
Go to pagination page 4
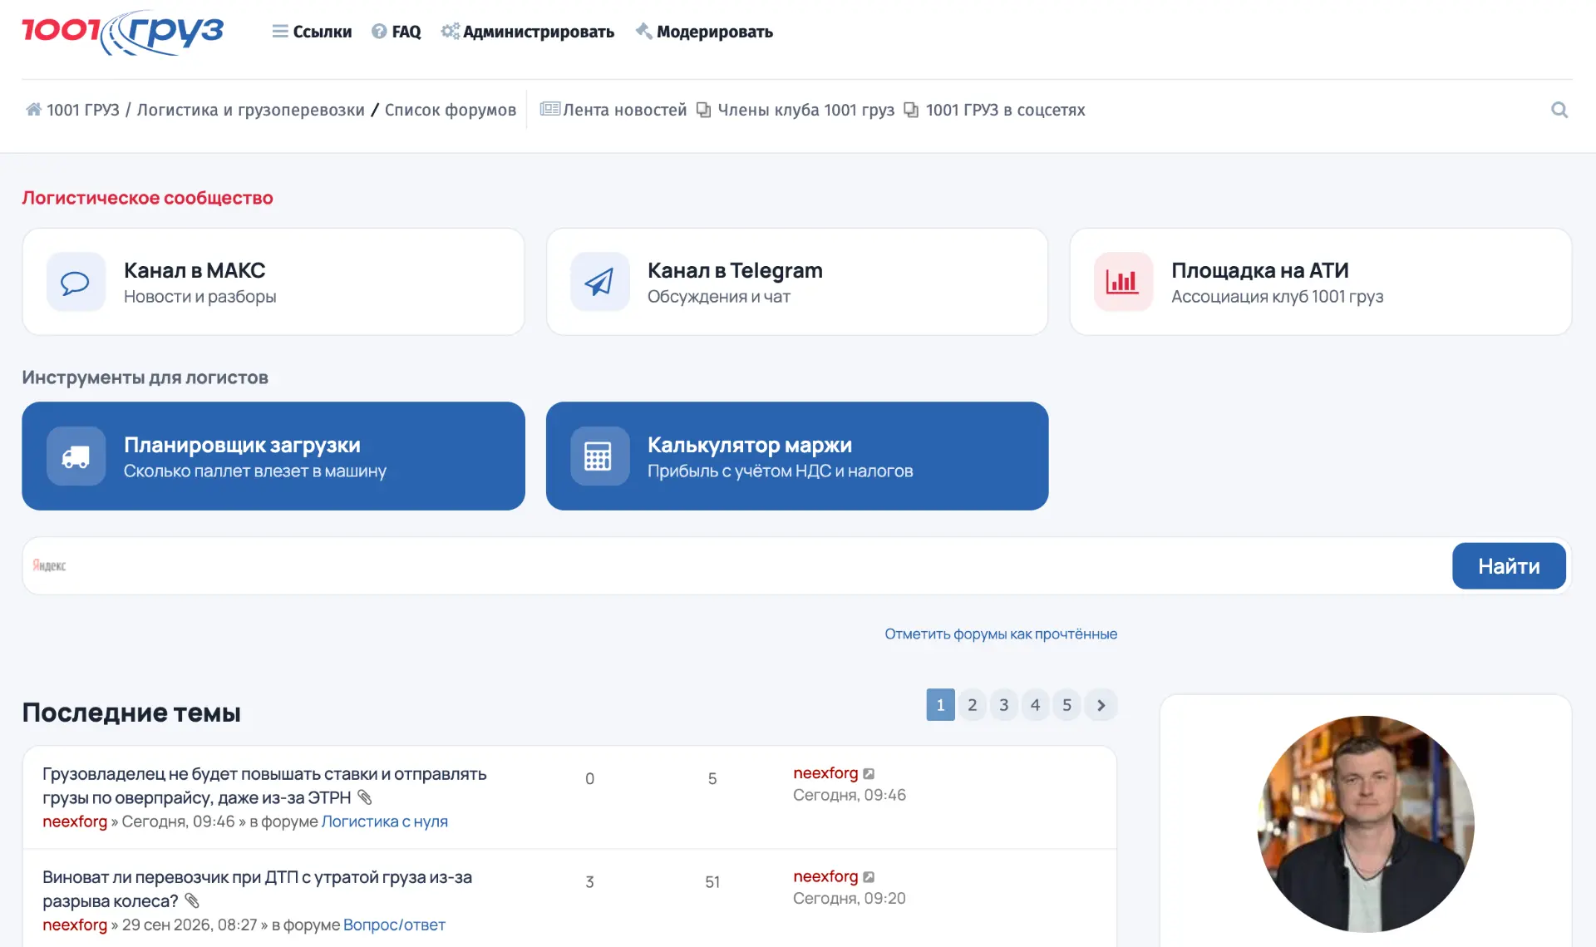click(1035, 705)
